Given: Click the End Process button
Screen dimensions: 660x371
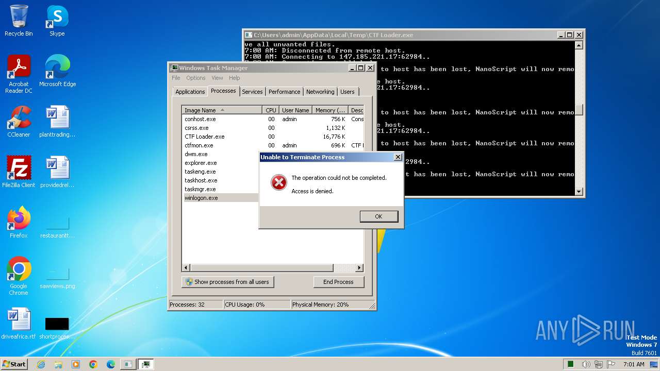Looking at the screenshot, I should tap(339, 282).
